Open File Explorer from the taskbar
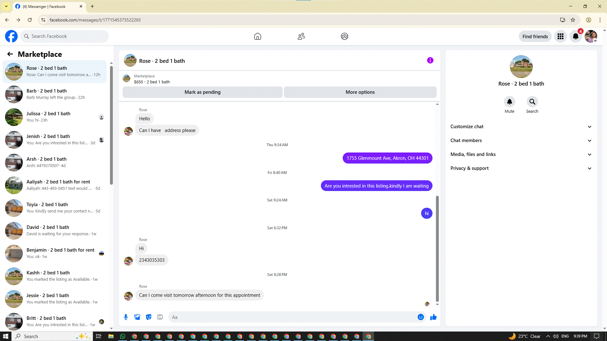The height and width of the screenshot is (341, 607). (x=111, y=336)
